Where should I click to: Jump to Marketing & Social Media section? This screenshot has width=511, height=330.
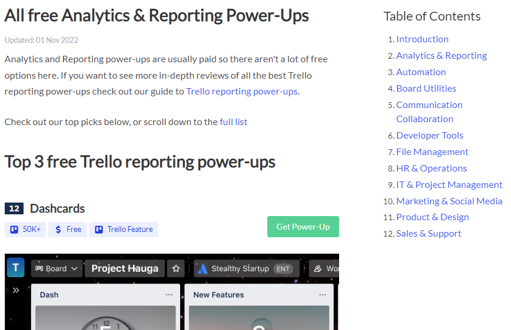click(x=449, y=201)
